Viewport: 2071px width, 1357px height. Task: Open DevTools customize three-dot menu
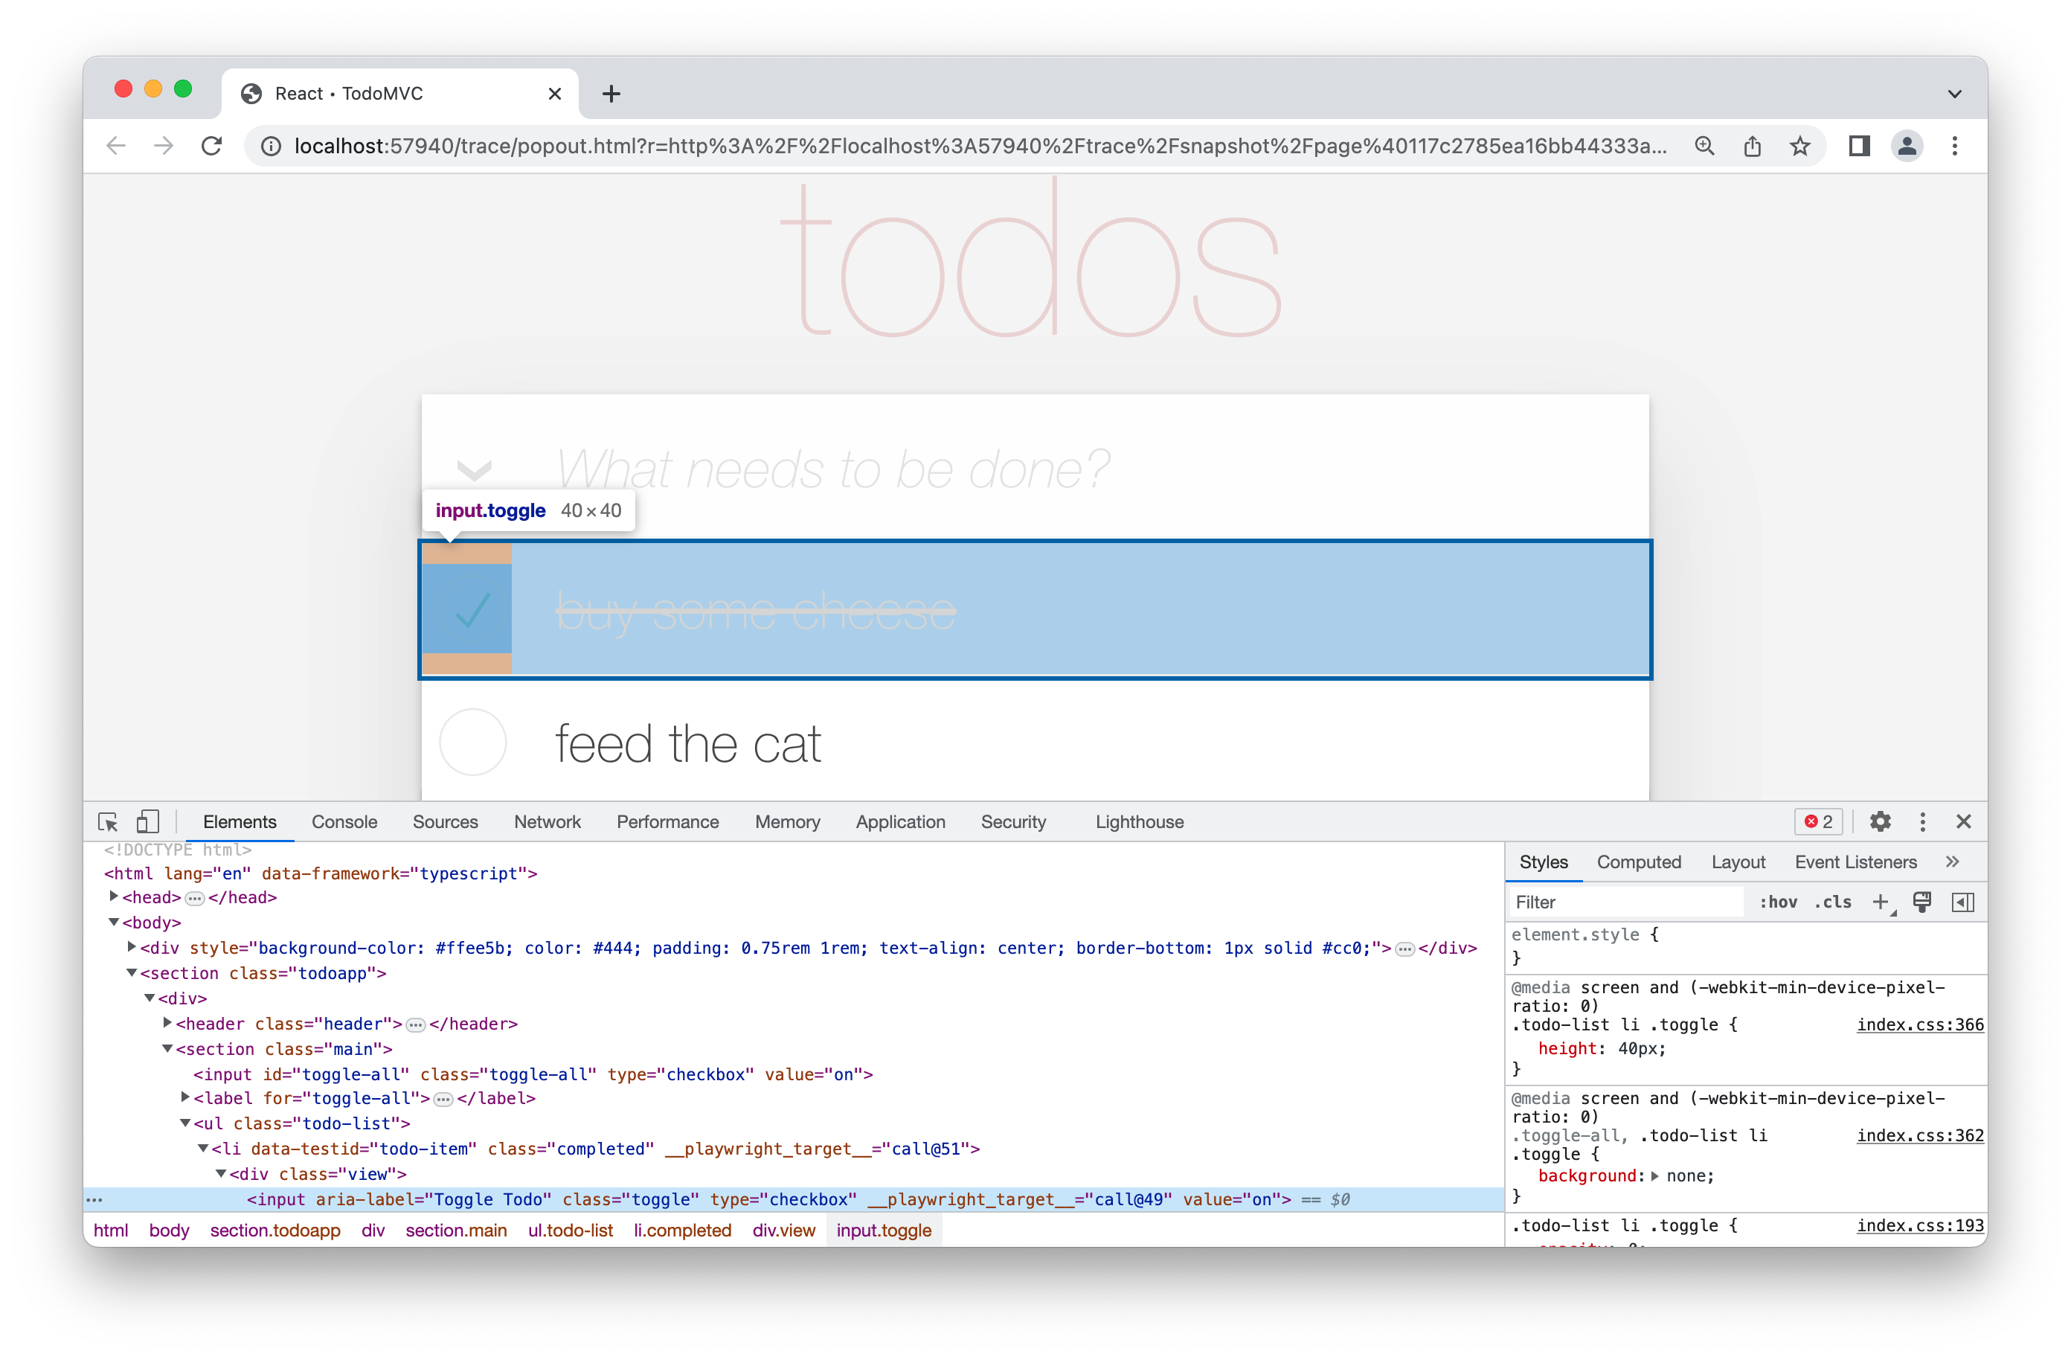pyautogui.click(x=1922, y=821)
